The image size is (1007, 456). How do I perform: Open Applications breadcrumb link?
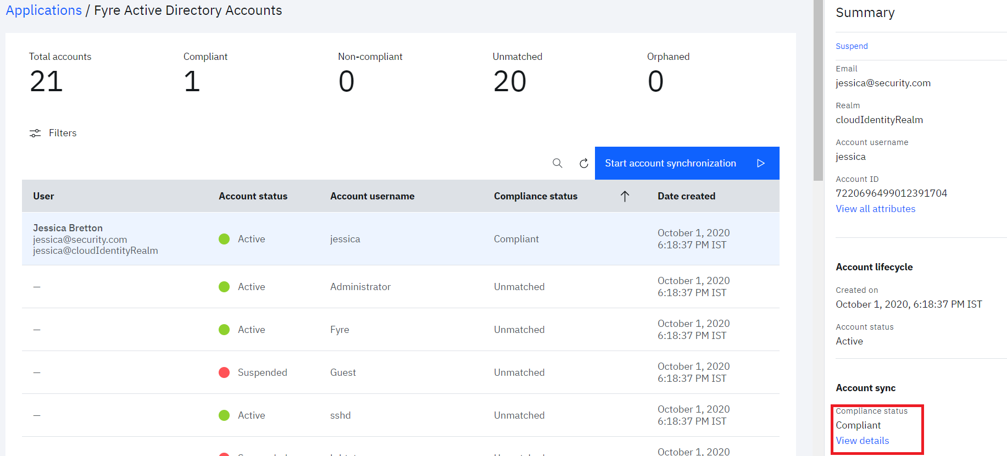tap(44, 10)
